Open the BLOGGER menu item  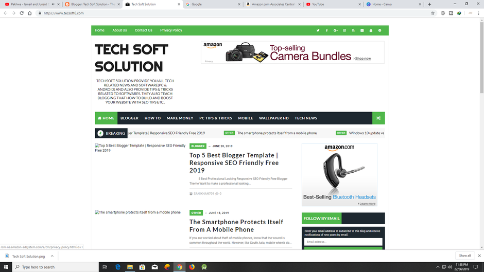(x=129, y=118)
